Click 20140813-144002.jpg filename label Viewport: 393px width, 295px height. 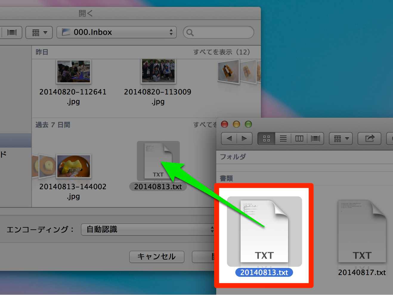coord(73,191)
